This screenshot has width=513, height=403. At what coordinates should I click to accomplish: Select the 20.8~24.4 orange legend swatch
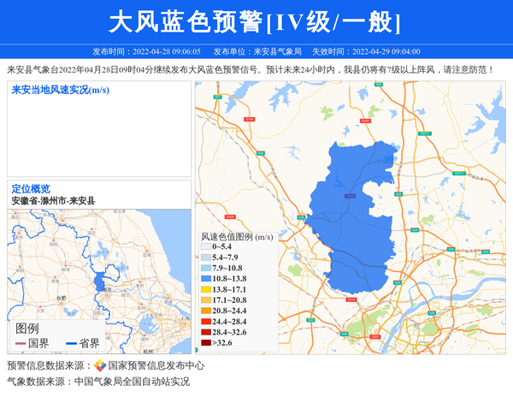coord(206,311)
